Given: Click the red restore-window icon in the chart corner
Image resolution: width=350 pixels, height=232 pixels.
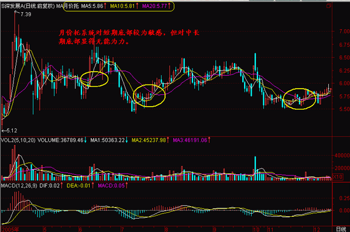Looking at the screenshot, I should click(328, 6).
